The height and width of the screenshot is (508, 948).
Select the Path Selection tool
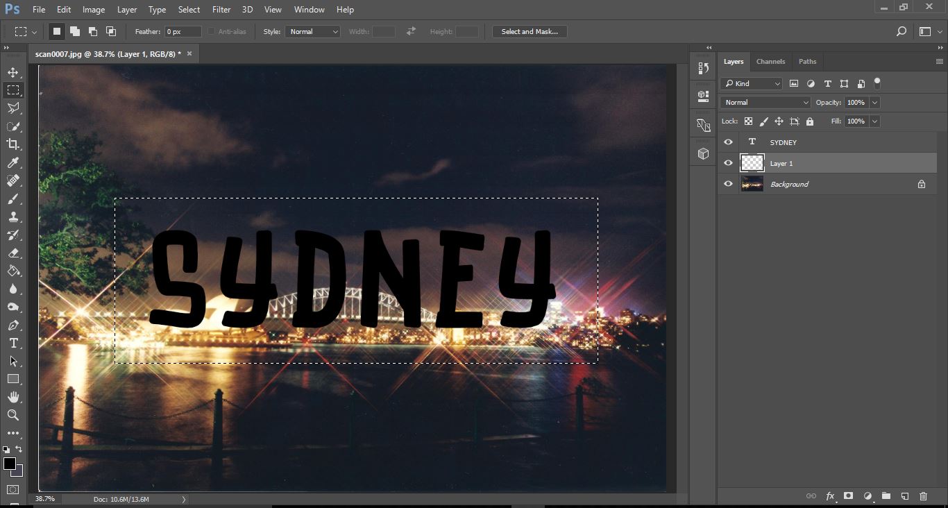click(13, 361)
